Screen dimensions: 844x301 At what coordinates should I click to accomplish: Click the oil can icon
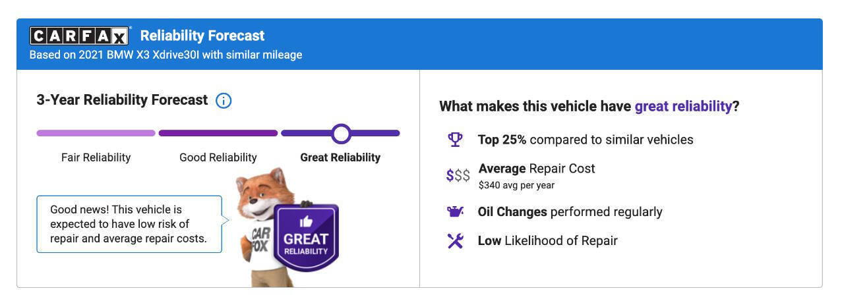tap(455, 211)
